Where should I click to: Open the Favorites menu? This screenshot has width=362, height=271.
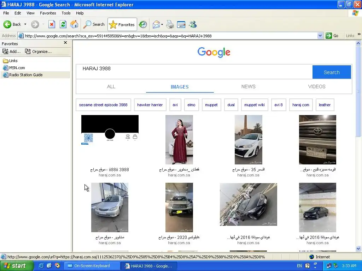[x=48, y=13]
